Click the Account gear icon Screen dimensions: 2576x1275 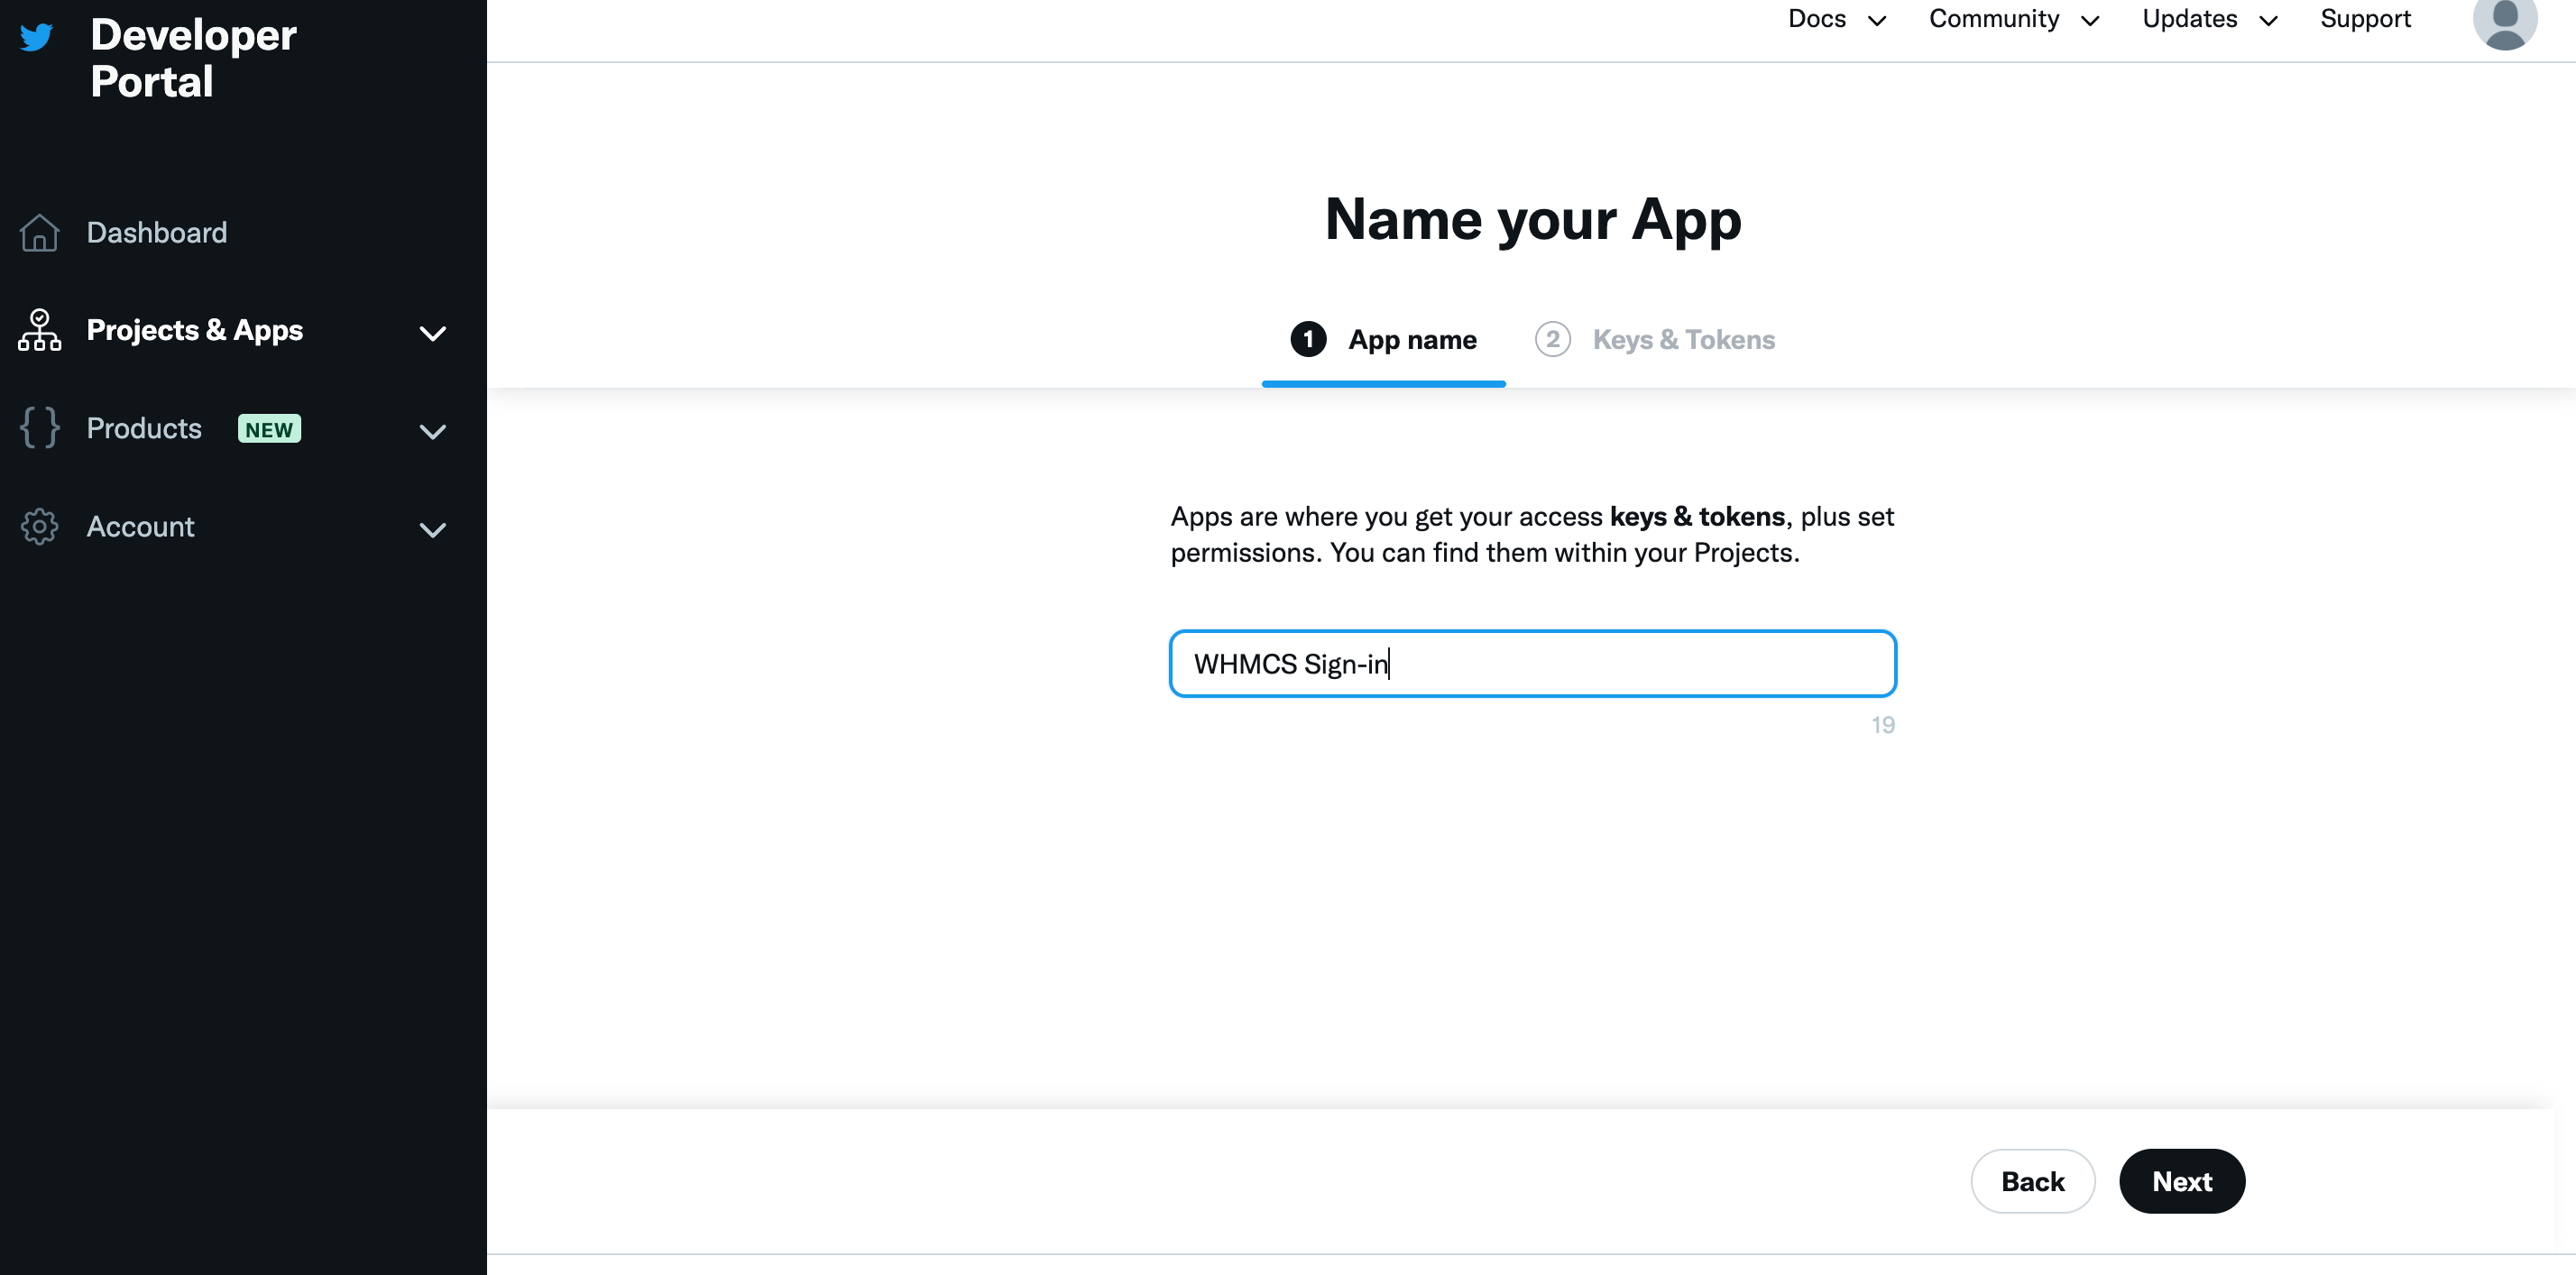point(39,526)
